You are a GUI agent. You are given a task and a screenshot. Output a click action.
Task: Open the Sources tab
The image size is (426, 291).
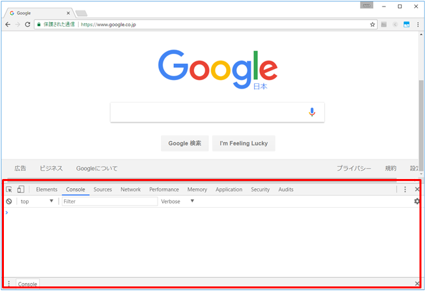click(x=103, y=189)
